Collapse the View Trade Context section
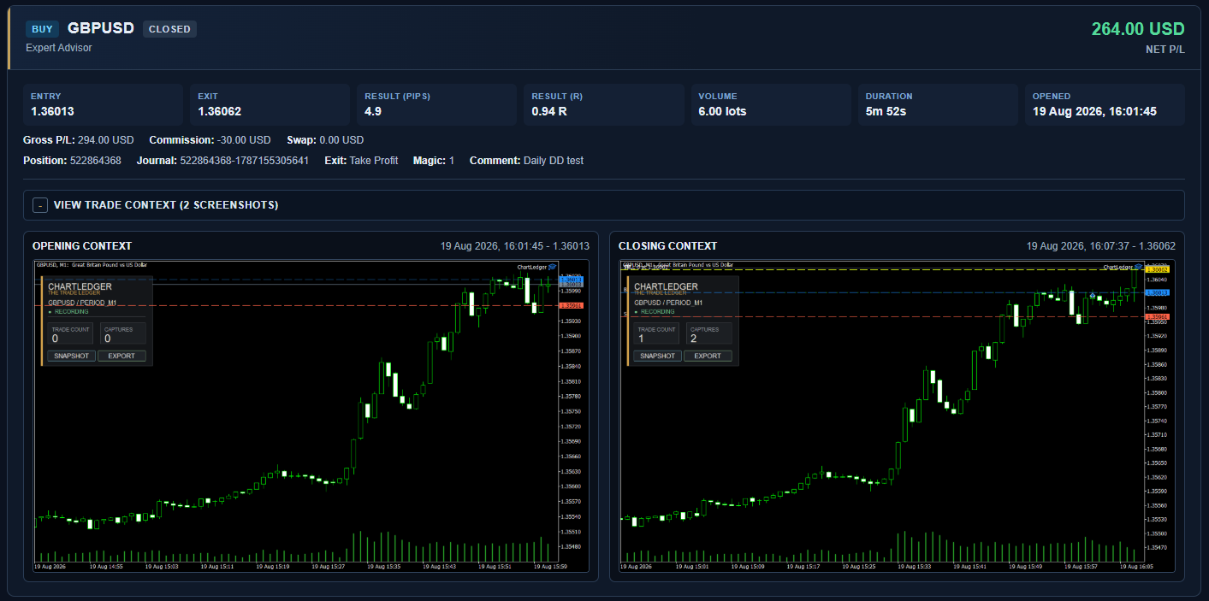 [603, 205]
